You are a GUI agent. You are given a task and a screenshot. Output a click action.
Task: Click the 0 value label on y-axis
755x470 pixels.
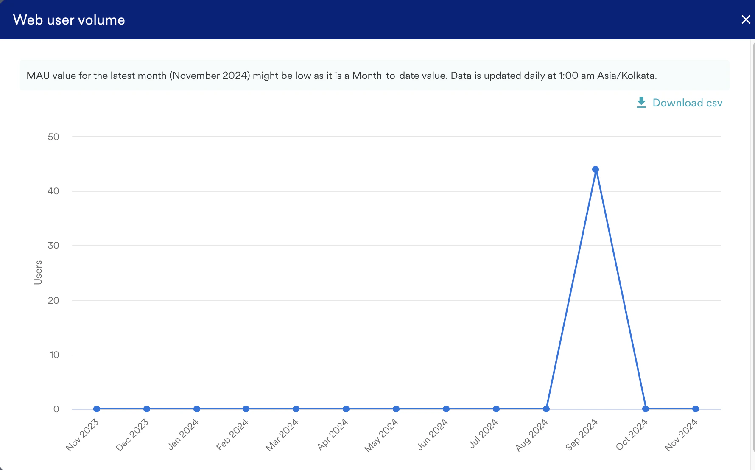(56, 408)
